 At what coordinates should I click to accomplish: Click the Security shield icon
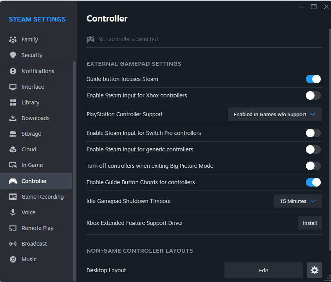(13, 55)
